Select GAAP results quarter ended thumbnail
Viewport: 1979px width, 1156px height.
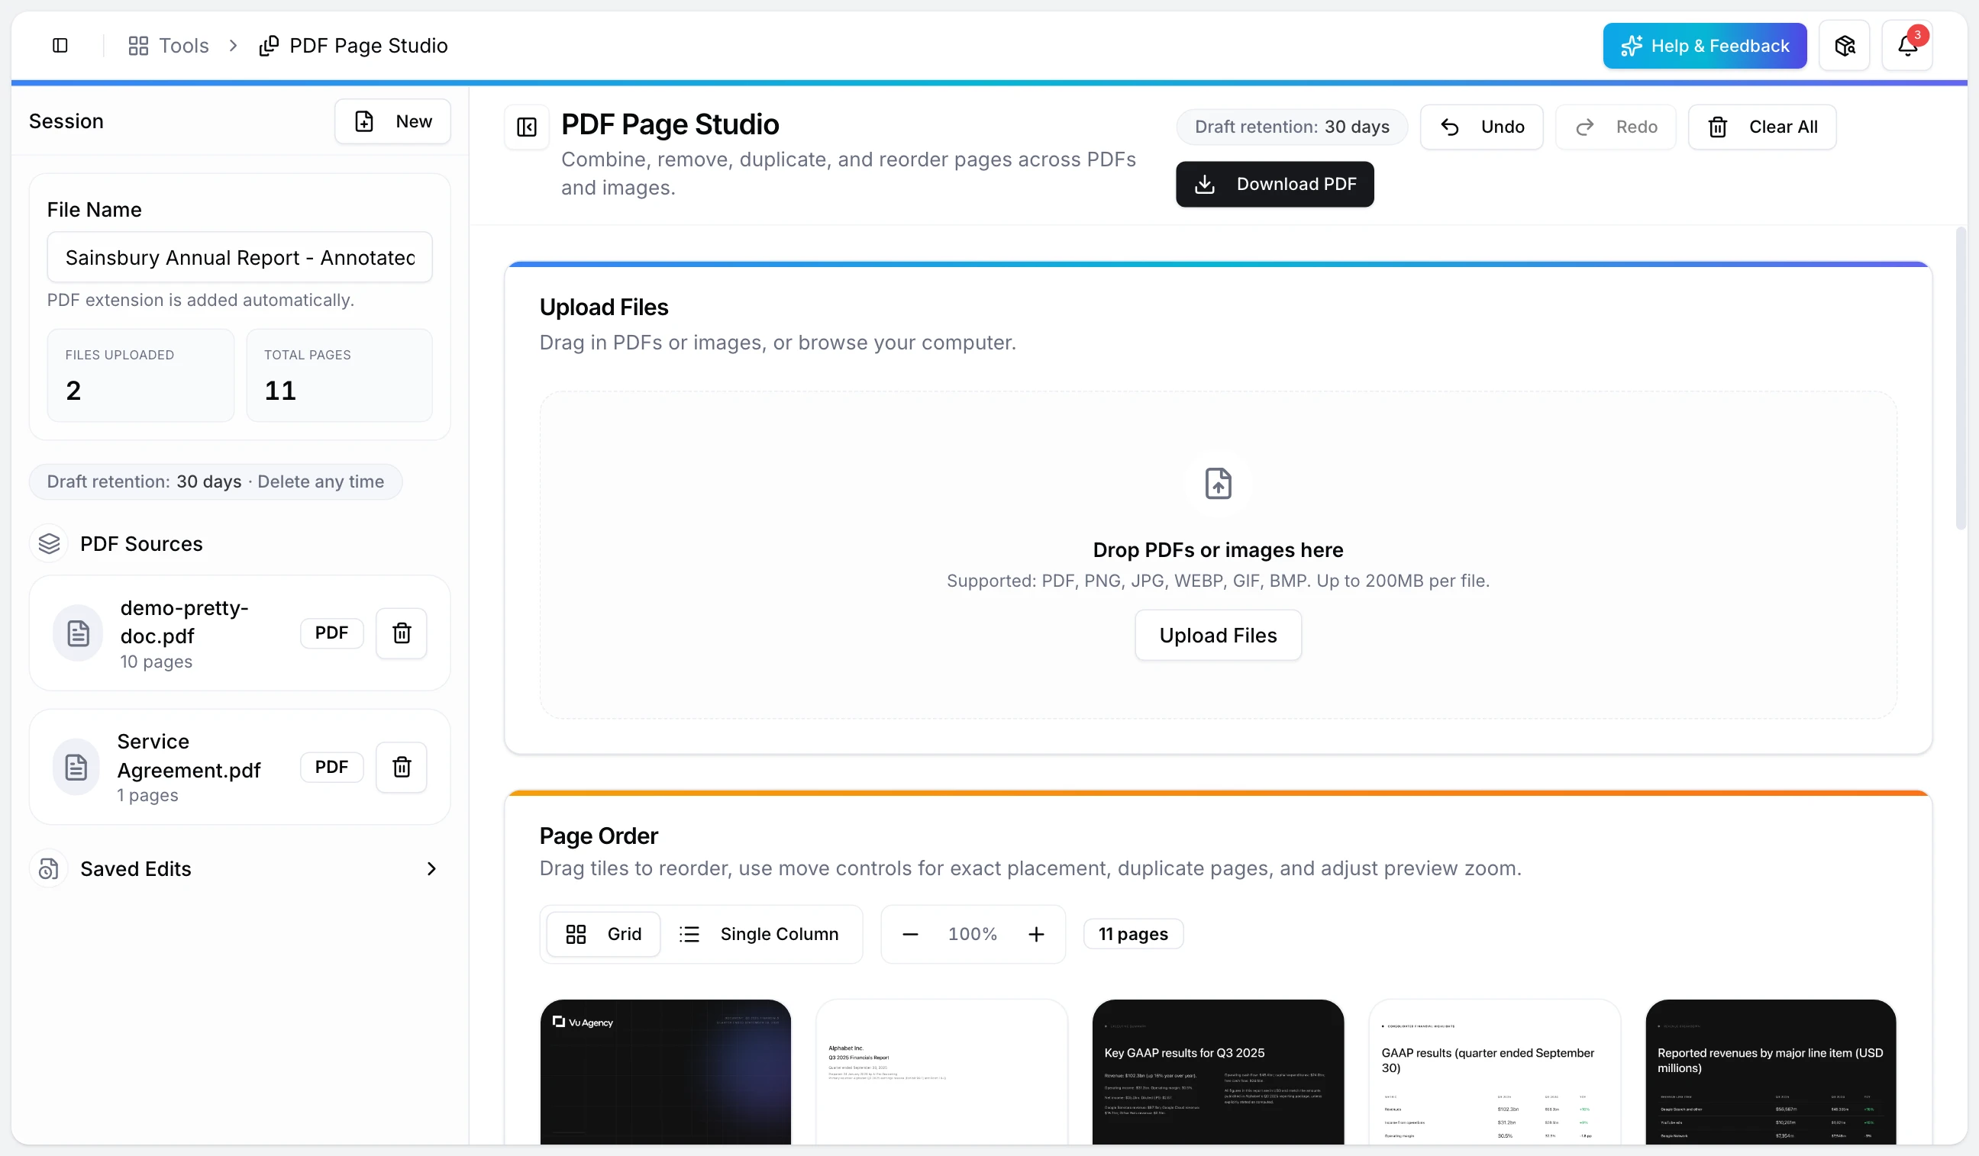point(1494,1072)
